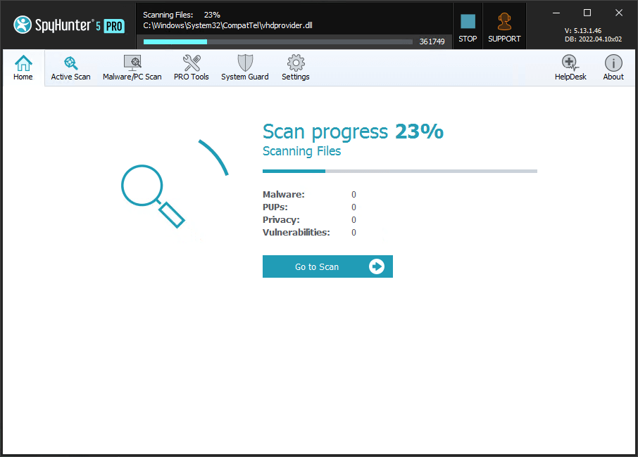
Task: Click the version and DB info
Action: tap(592, 35)
